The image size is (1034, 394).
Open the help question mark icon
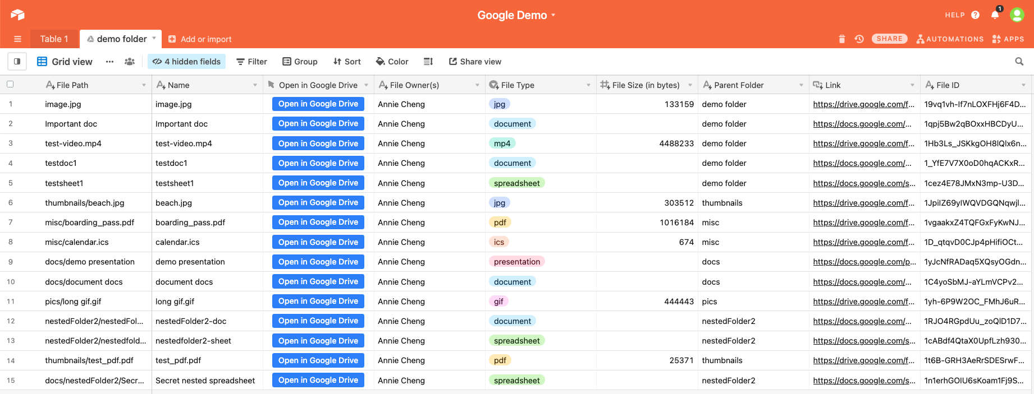pyautogui.click(x=975, y=15)
